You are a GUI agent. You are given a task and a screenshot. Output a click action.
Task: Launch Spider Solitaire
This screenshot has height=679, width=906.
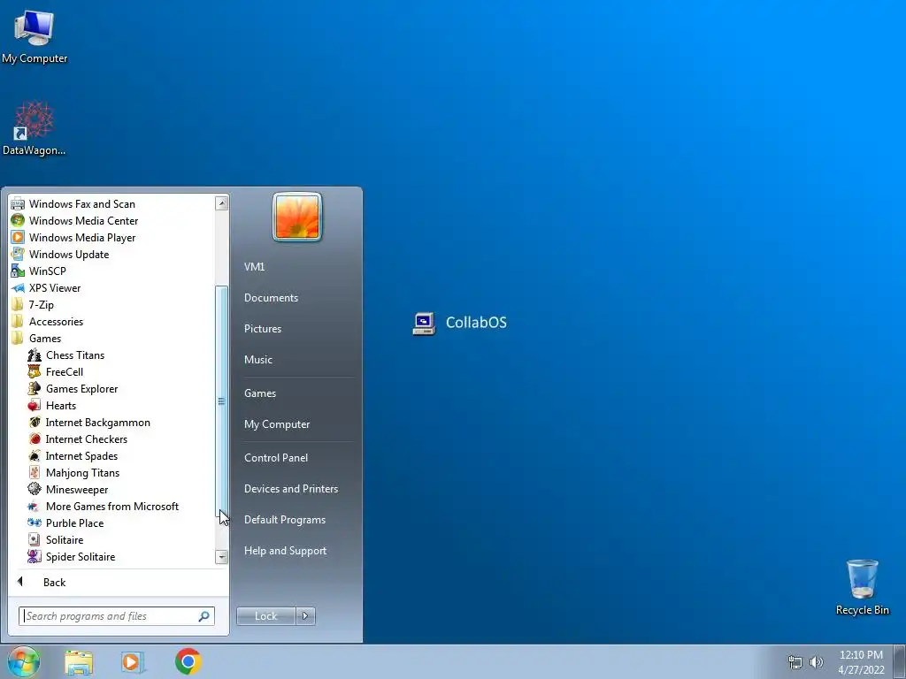[81, 556]
